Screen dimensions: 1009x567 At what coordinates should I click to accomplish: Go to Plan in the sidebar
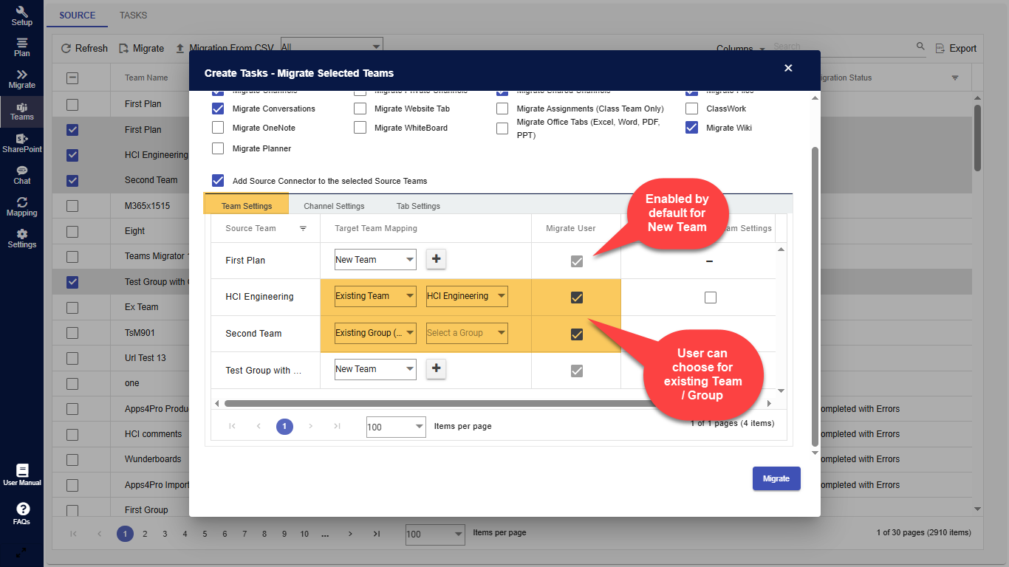pyautogui.click(x=22, y=47)
